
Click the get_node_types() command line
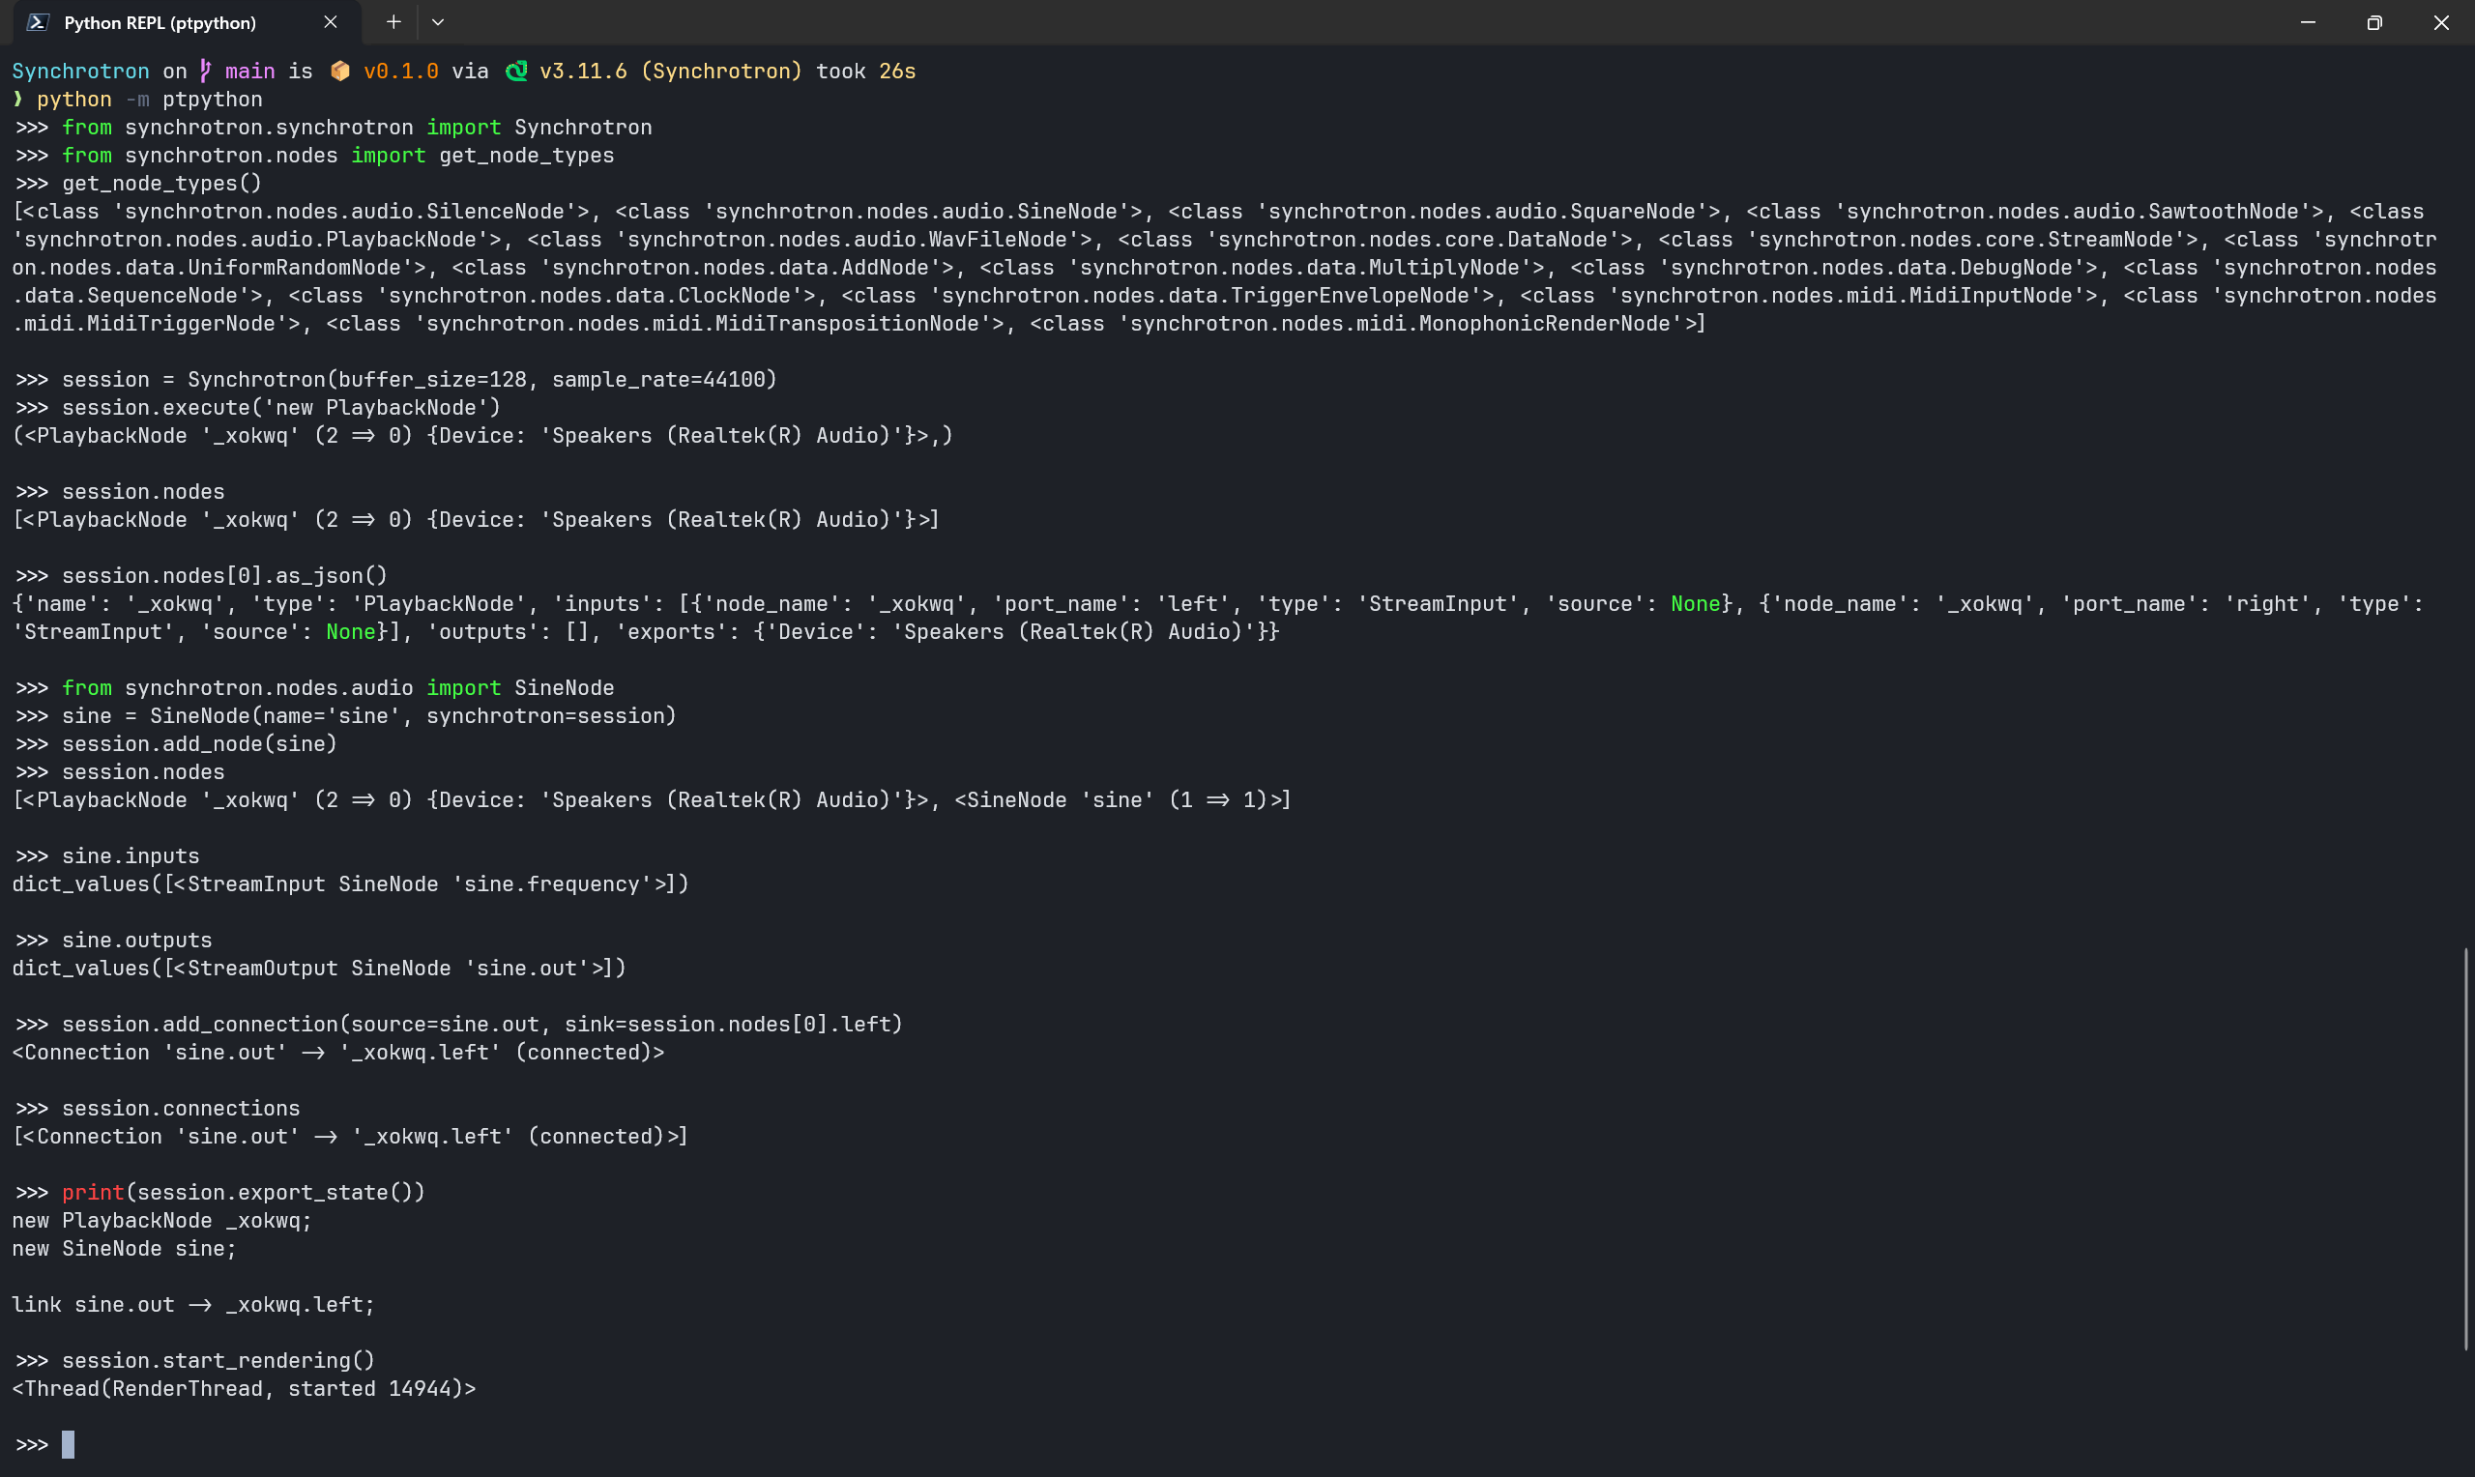click(x=161, y=183)
